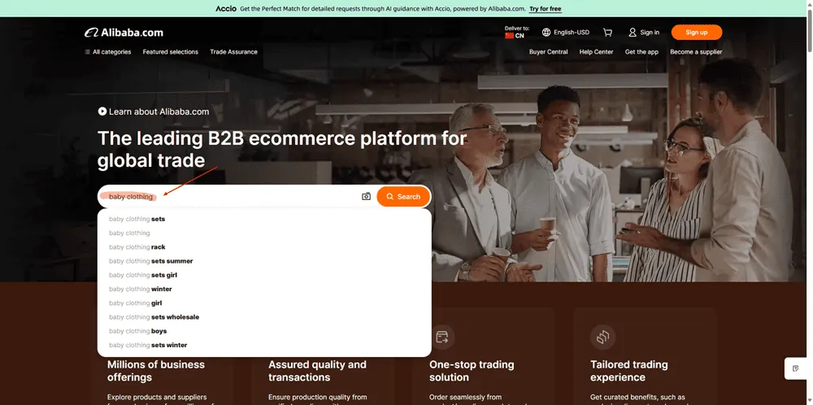Click the orange Sign up button
813x405 pixels.
pyautogui.click(x=697, y=33)
